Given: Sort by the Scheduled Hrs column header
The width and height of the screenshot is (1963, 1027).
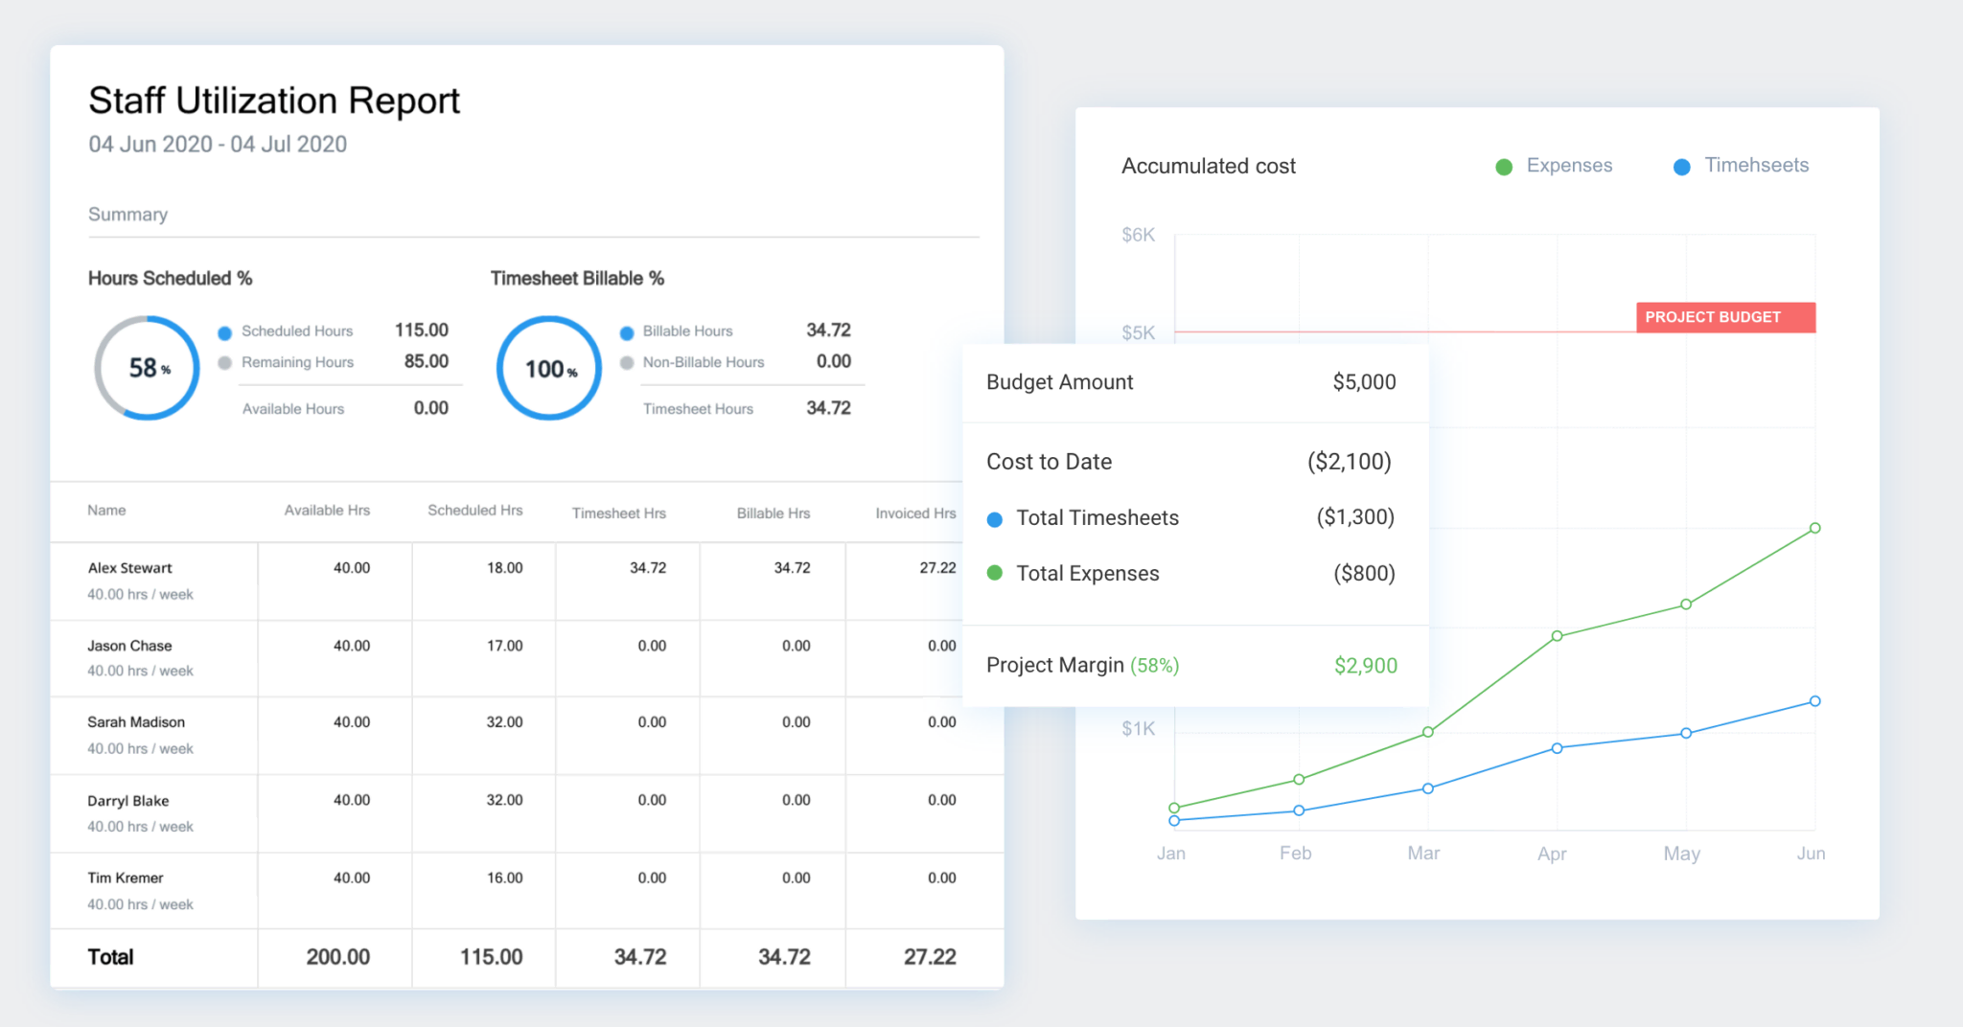Looking at the screenshot, I should pos(474,511).
